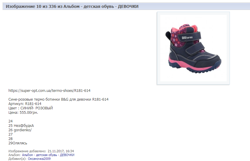Click the 'Альбом - детская обувь - ДЕВОЧКИ' album link
The width and height of the screenshot is (250, 161).
(48, 155)
